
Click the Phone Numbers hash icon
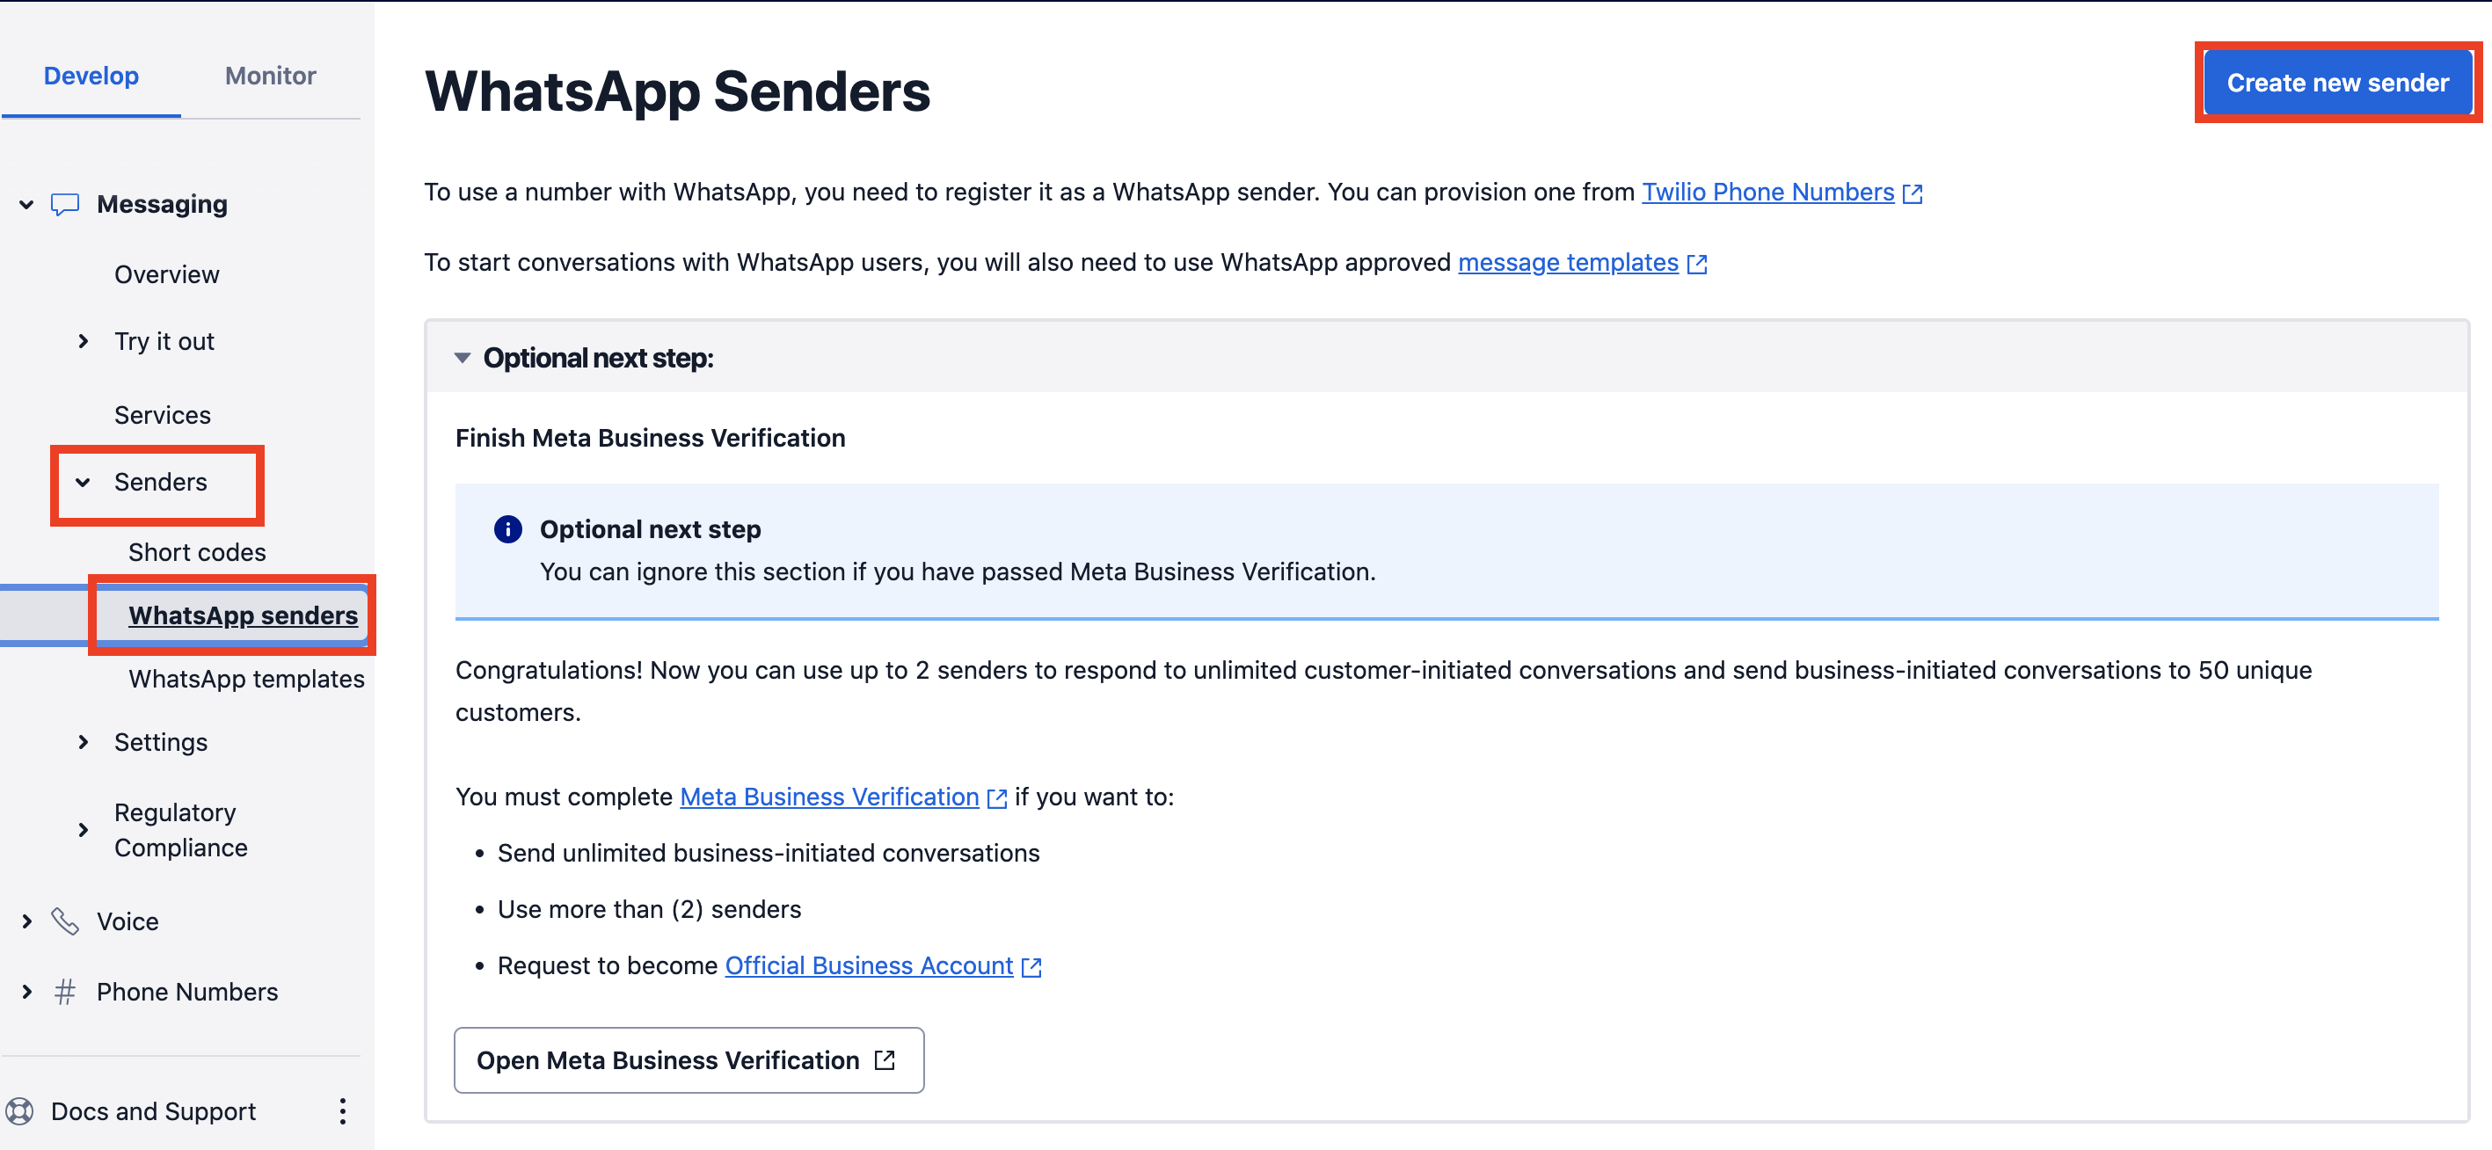[x=65, y=992]
